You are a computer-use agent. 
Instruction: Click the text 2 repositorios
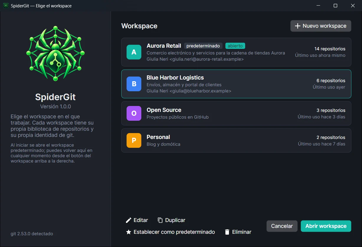pos(331,137)
